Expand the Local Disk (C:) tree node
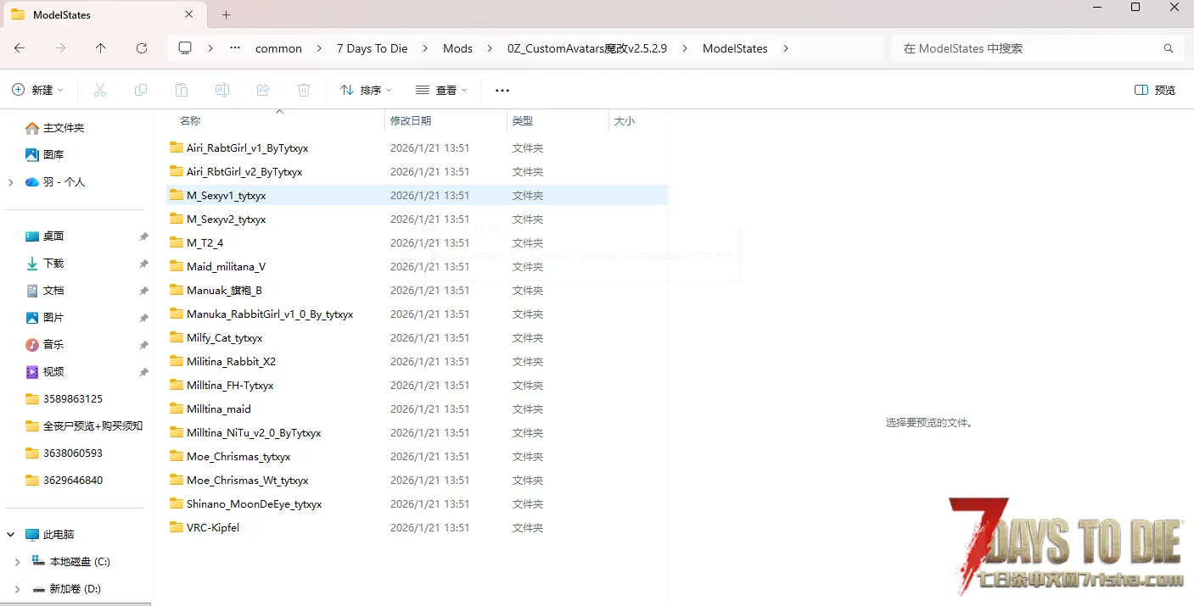Screen dimensions: 1194x606 pos(17,562)
